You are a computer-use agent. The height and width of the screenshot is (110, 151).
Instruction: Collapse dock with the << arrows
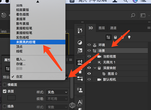coord(82,22)
